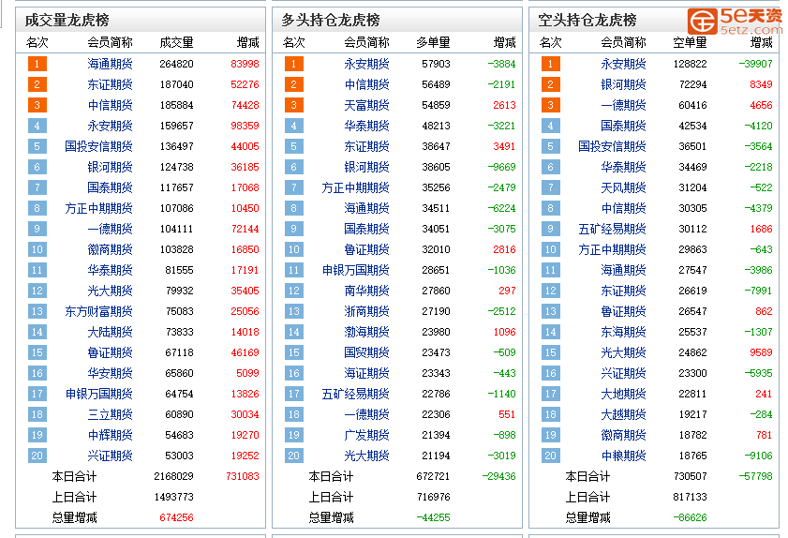Open 广发期货 link in 多头持仓龙虎榜
The width and height of the screenshot is (788, 538).
point(367,435)
